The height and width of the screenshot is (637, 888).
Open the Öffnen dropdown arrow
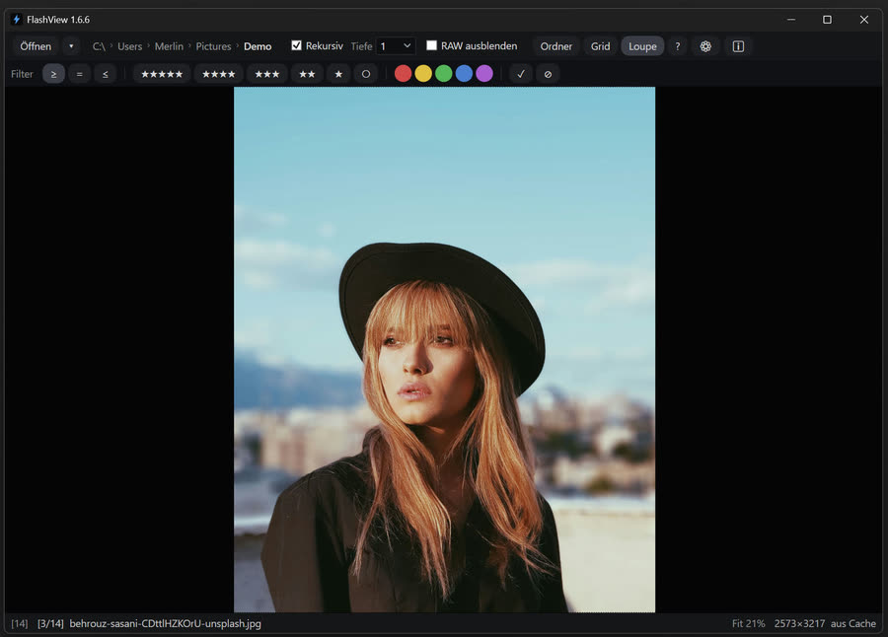[70, 45]
